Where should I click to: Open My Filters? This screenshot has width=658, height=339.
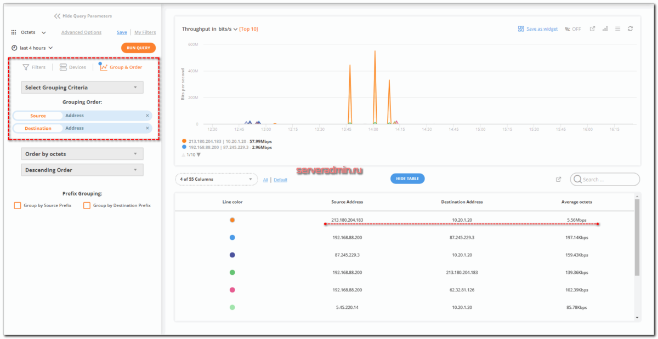(x=145, y=32)
